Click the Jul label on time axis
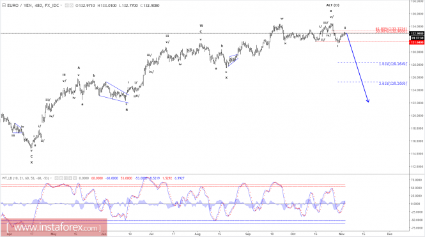Viewport: 425px width, 237px height. click(x=151, y=234)
